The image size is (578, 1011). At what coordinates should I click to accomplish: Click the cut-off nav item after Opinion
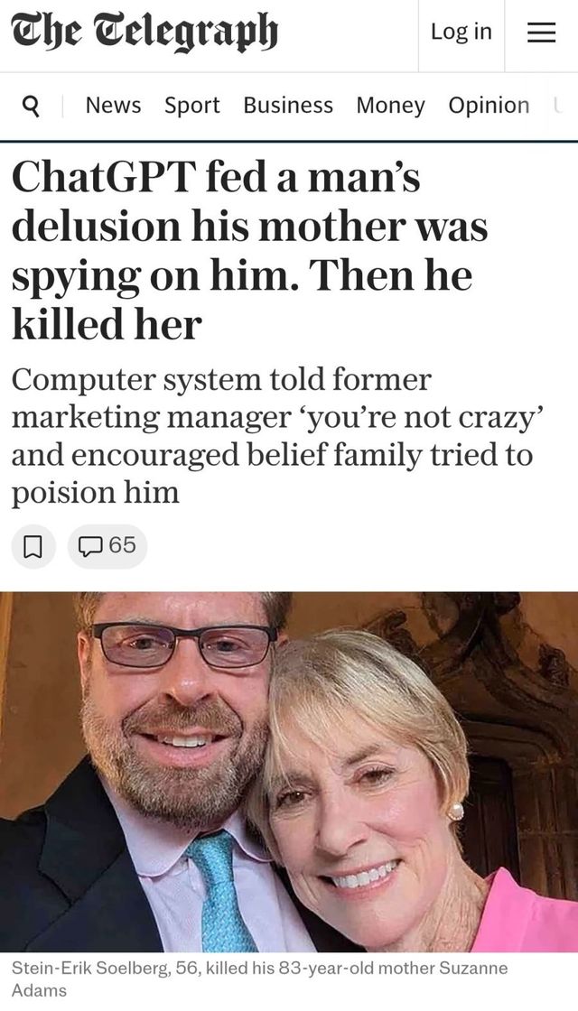(558, 106)
